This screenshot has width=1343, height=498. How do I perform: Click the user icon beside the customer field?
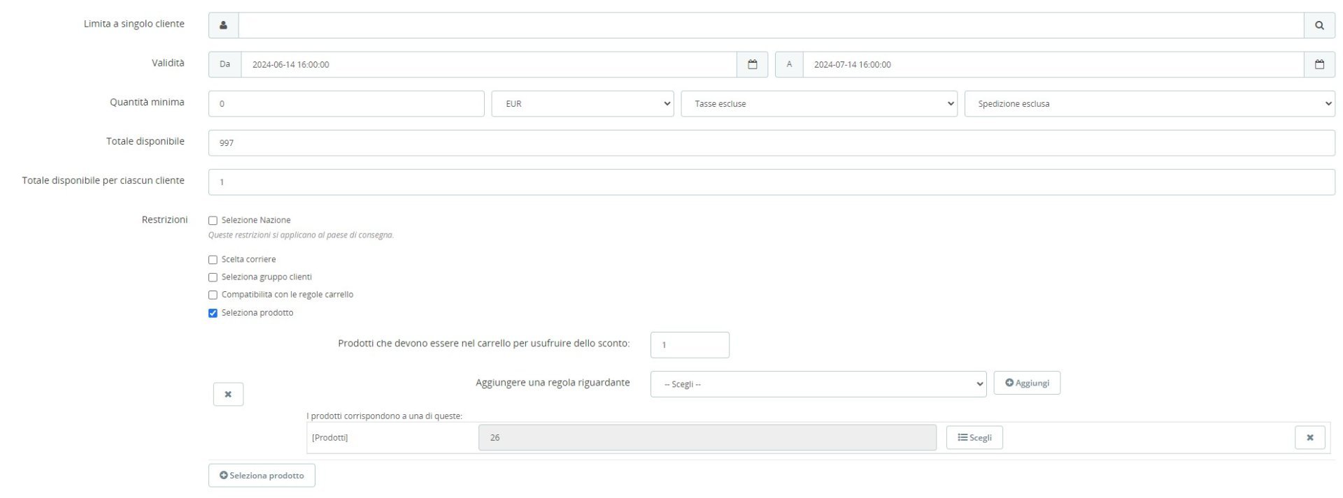[223, 25]
